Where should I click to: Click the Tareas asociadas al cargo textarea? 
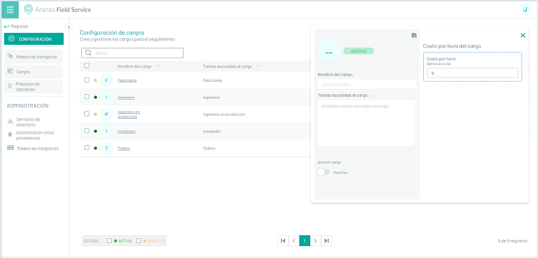(366, 123)
